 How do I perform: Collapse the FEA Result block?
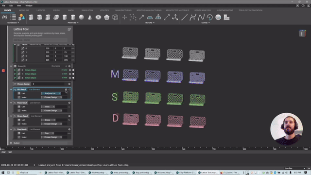pos(11,89)
